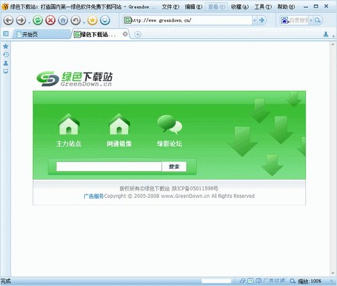Open the 工具 menu

coord(263,7)
